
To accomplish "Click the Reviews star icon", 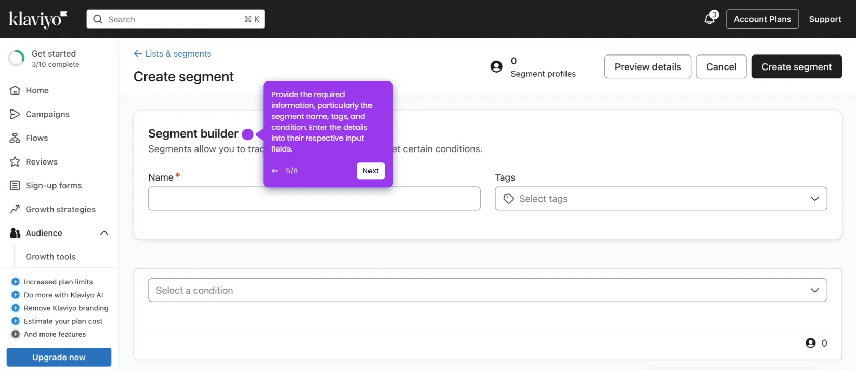I will tap(15, 162).
